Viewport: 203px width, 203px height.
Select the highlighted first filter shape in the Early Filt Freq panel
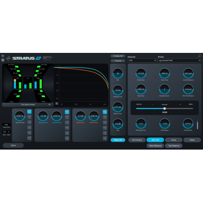[x=67, y=112]
